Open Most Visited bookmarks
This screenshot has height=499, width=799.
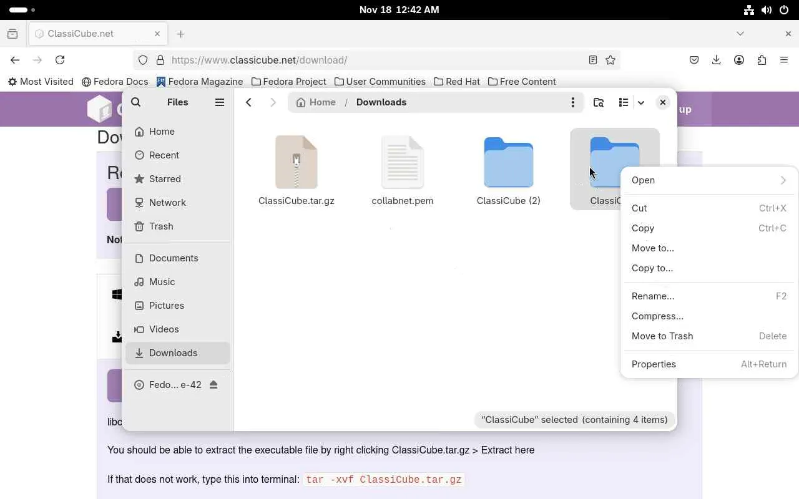[41, 82]
